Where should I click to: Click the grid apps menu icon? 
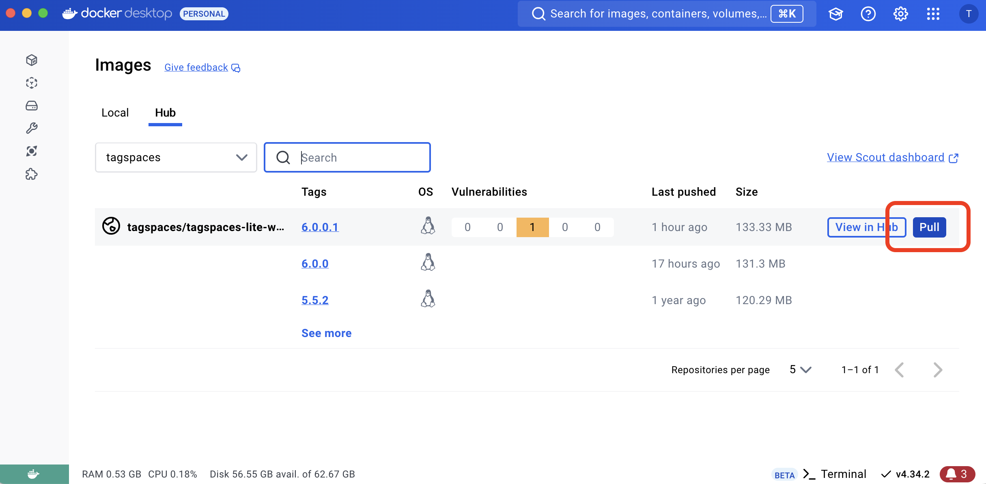(933, 13)
